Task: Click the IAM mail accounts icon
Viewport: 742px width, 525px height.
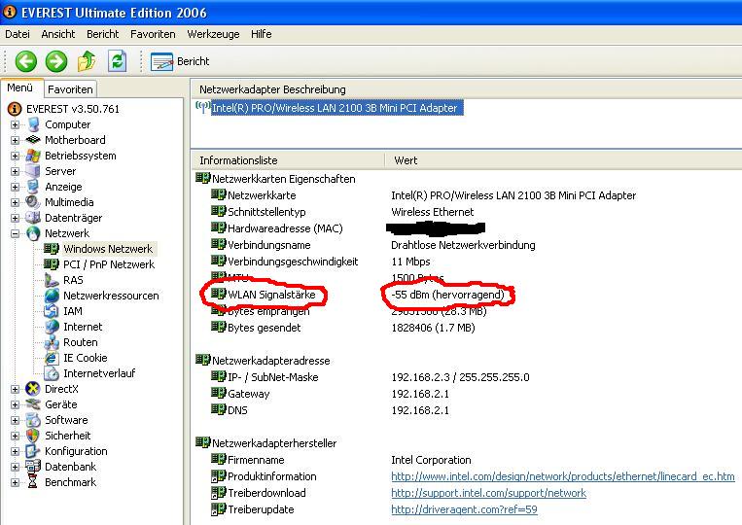Action: pyautogui.click(x=52, y=311)
